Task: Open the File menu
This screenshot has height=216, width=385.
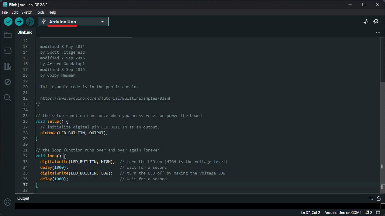Action: (x=5, y=12)
